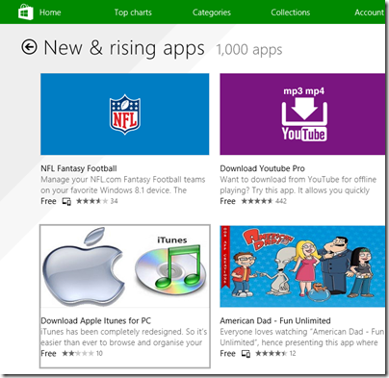Image resolution: width=389 pixels, height=378 pixels.
Task: Open the Categories menu
Action: (x=212, y=13)
